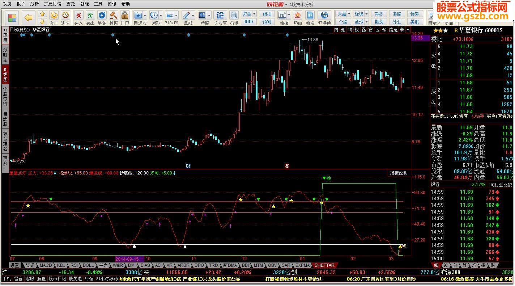Image resolution: width=515 pixels, height=286 pixels.
Task: Switch to the KDJ indicator tab
Action: tap(61, 265)
